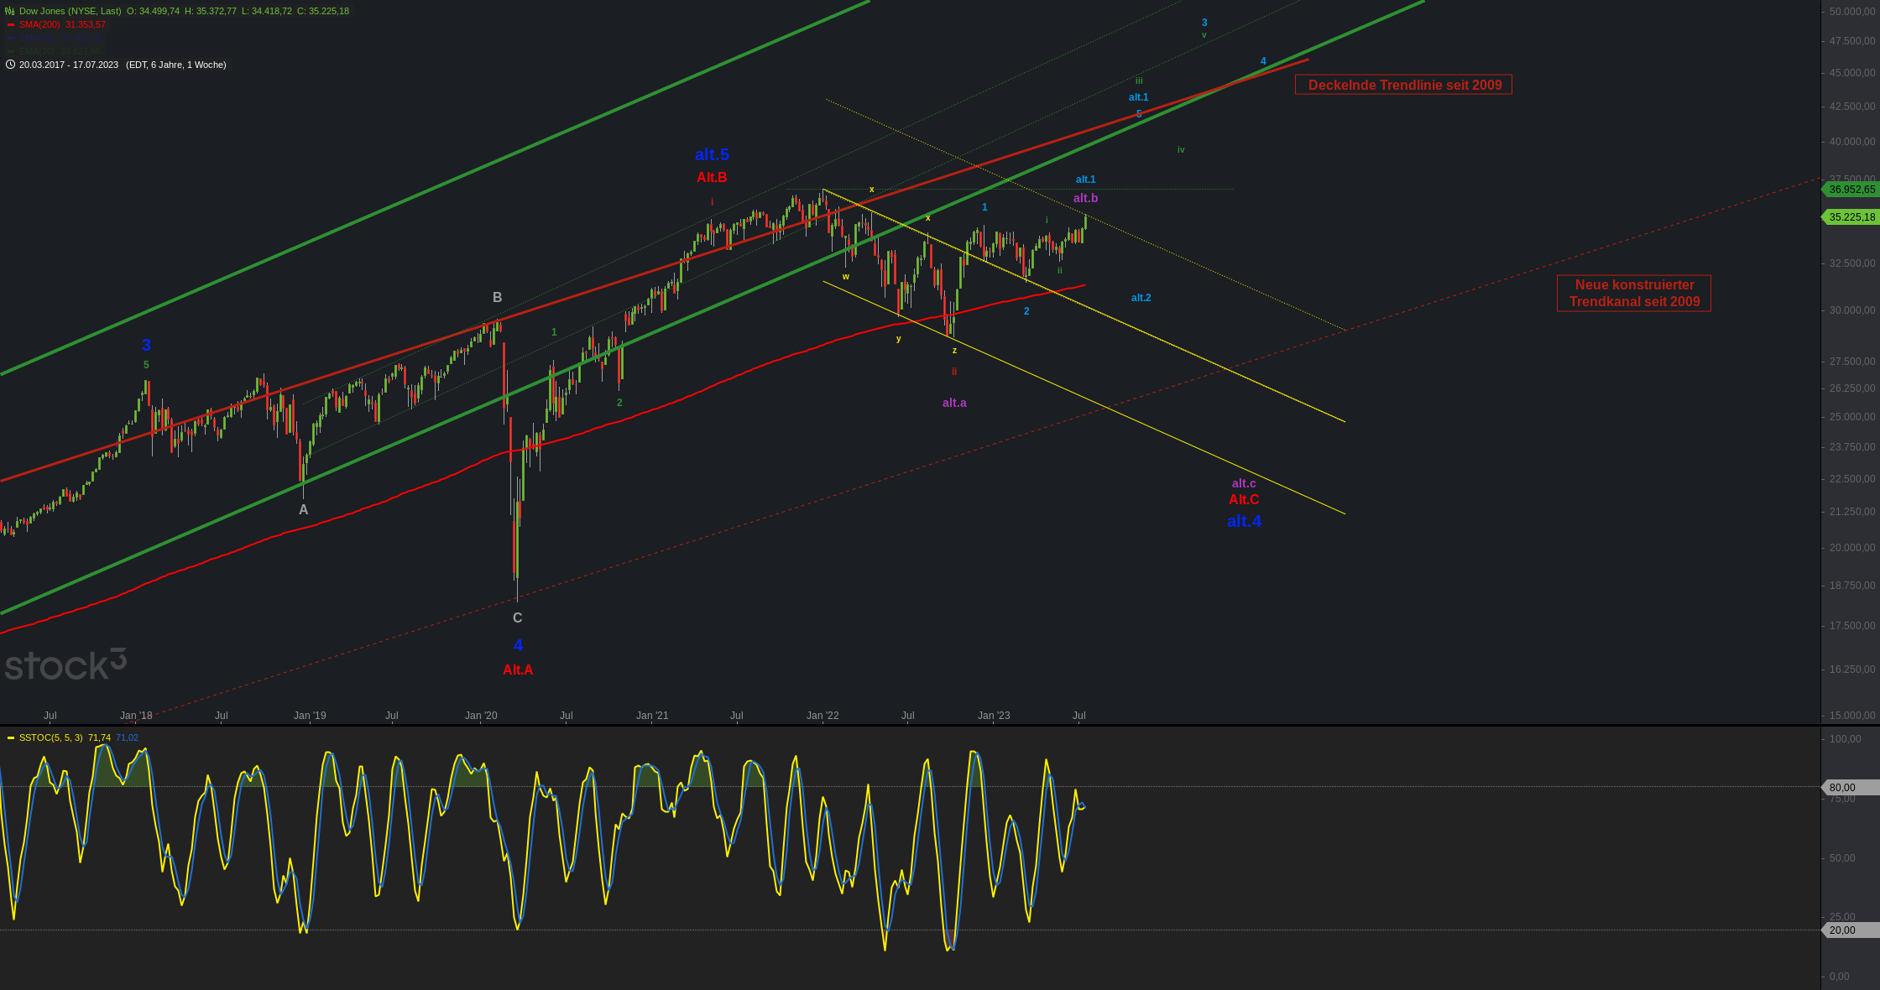
Task: Select the gray A wave label
Action: [304, 510]
